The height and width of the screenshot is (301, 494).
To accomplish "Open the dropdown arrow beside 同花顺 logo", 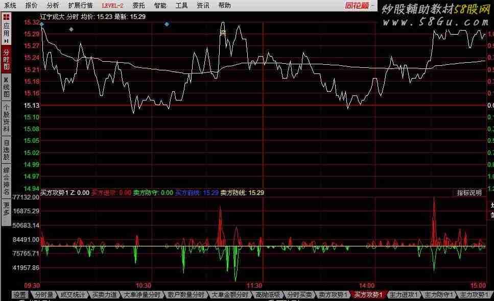I will coord(373,5).
